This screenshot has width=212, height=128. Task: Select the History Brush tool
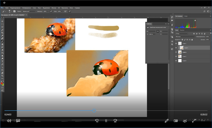tap(2, 47)
